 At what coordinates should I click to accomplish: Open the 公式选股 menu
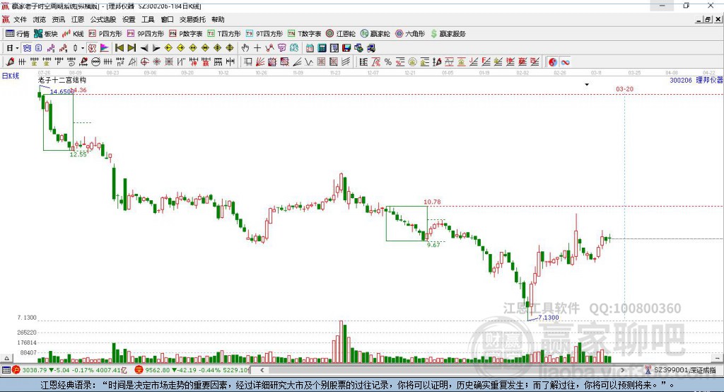click(103, 19)
